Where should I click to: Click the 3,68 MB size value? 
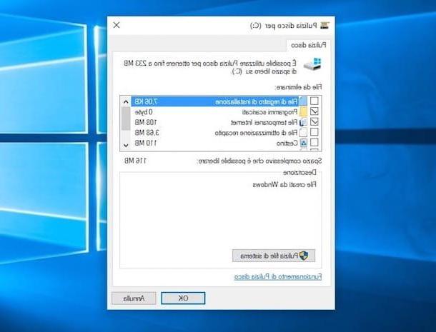(147, 133)
